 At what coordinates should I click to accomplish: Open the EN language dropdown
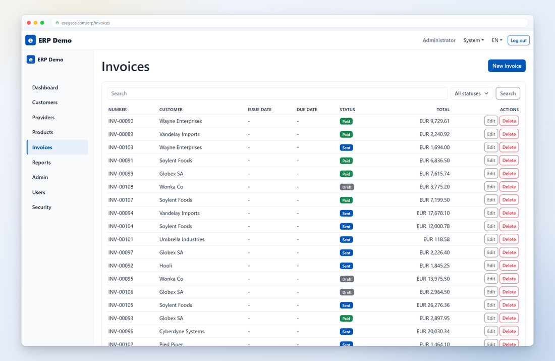[x=496, y=40]
